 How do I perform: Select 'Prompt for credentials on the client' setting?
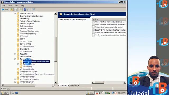click(x=110, y=33)
